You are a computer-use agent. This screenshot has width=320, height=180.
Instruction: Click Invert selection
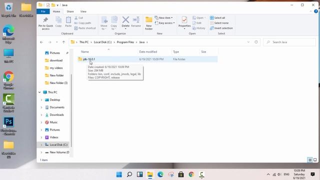[x=221, y=28]
